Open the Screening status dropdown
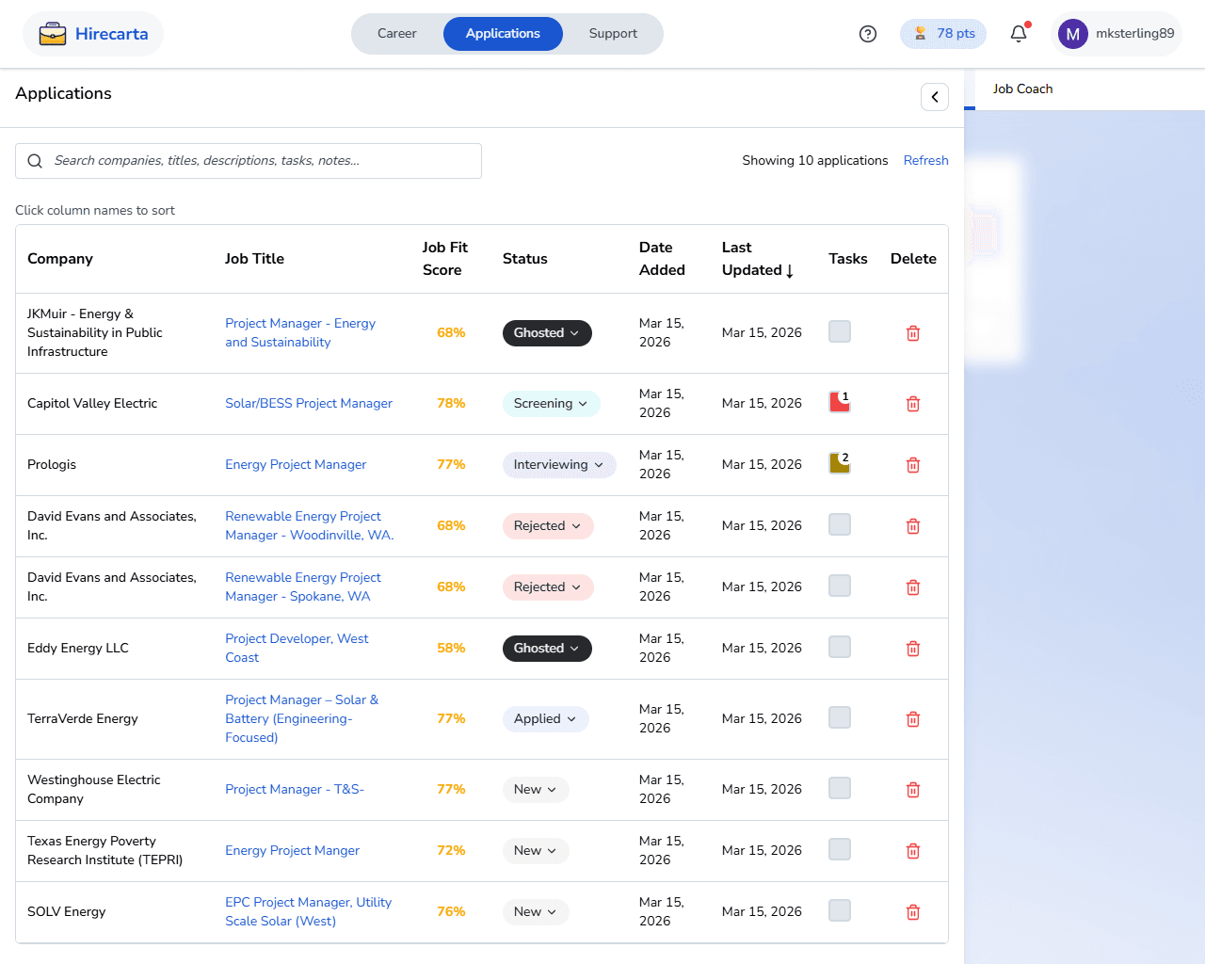The height and width of the screenshot is (964, 1205). click(551, 404)
